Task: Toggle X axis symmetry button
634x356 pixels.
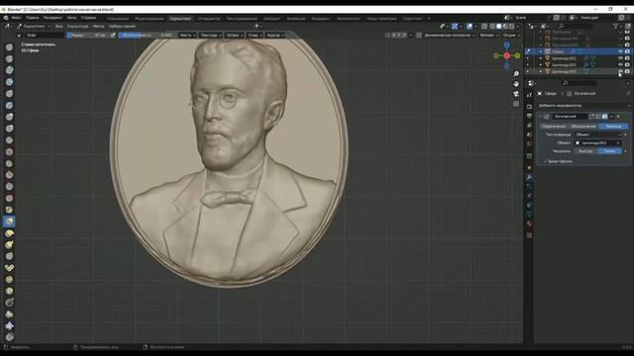Action: (x=393, y=36)
